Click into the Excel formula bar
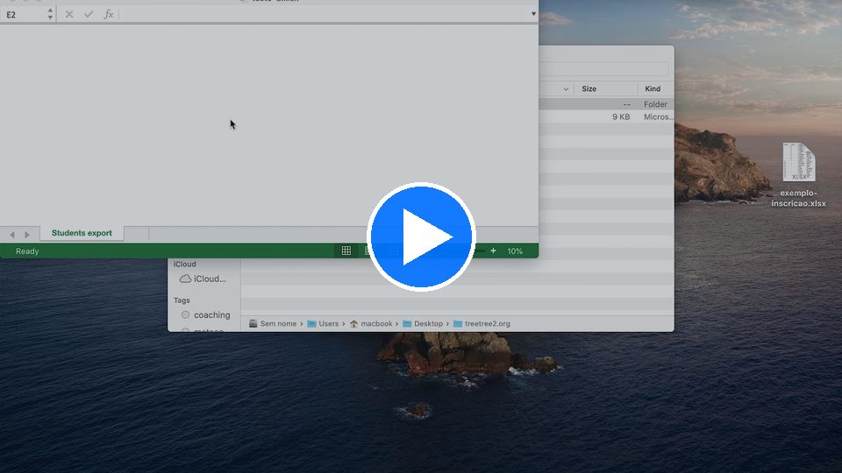This screenshot has width=842, height=473. point(324,15)
